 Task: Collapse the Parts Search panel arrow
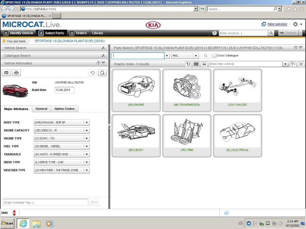point(301,48)
